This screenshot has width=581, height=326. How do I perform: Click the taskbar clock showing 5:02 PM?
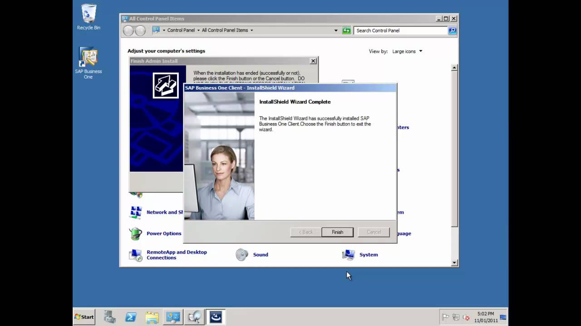[x=485, y=317]
